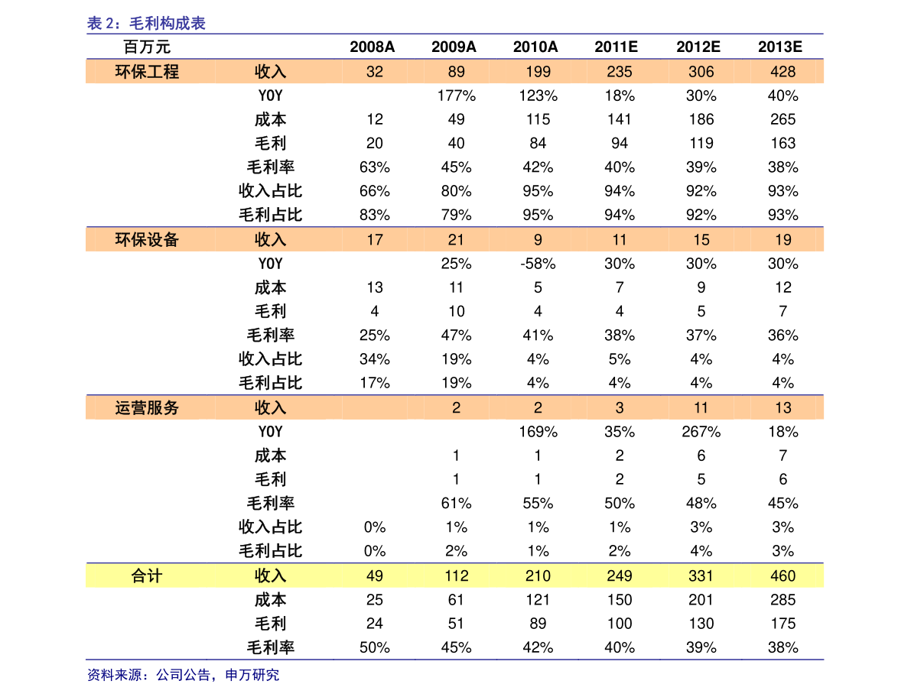Select value 17 in 环保设备 row

point(374,240)
